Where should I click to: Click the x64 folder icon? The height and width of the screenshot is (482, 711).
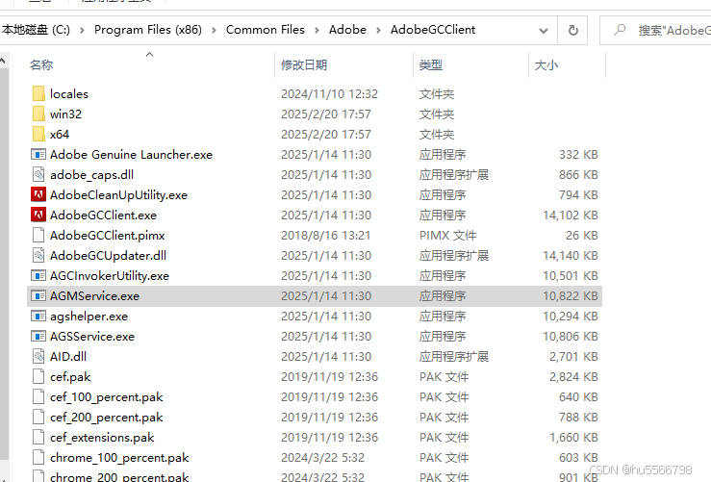click(x=39, y=135)
